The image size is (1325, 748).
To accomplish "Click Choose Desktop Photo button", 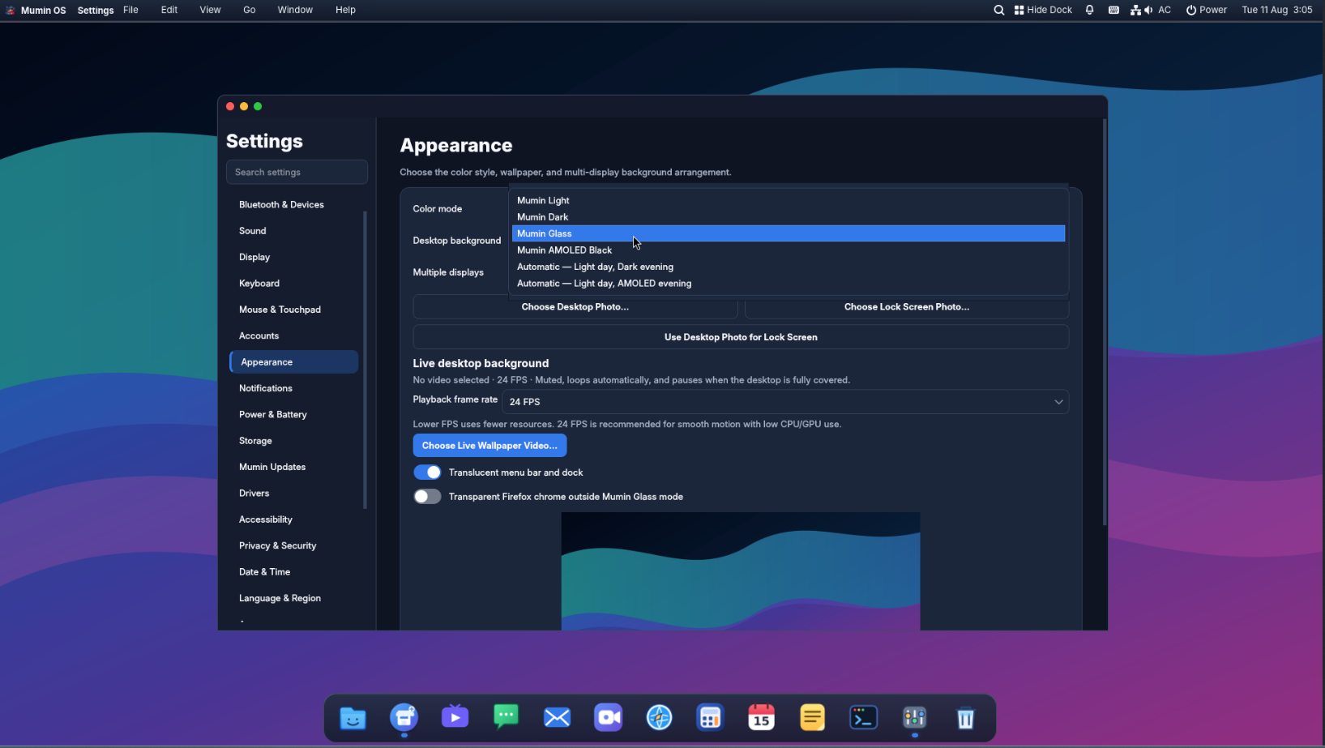I will [575, 307].
